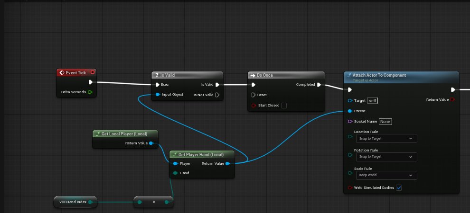Click the Delta Seconds green pin

[90, 92]
